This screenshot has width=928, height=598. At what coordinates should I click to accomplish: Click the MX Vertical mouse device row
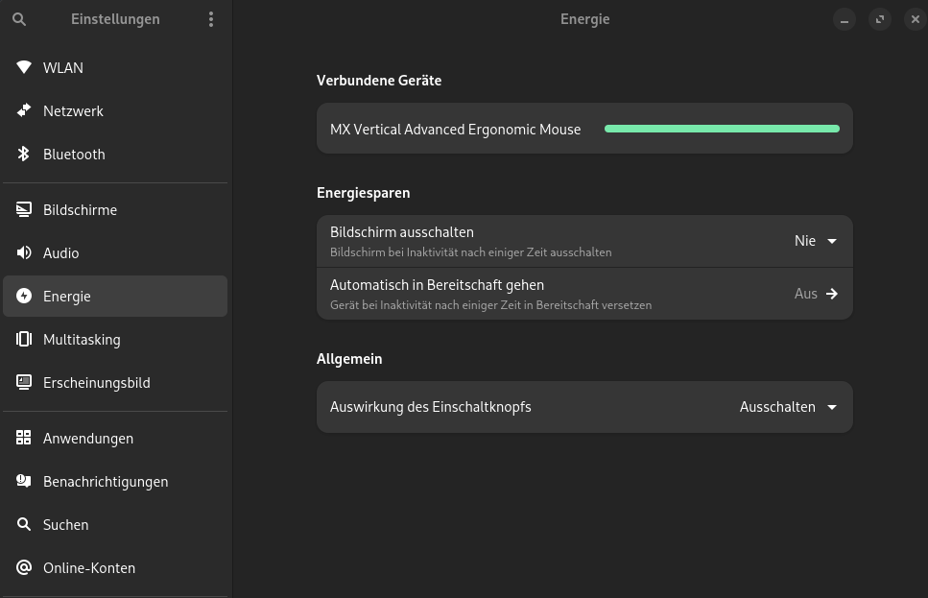coord(456,129)
